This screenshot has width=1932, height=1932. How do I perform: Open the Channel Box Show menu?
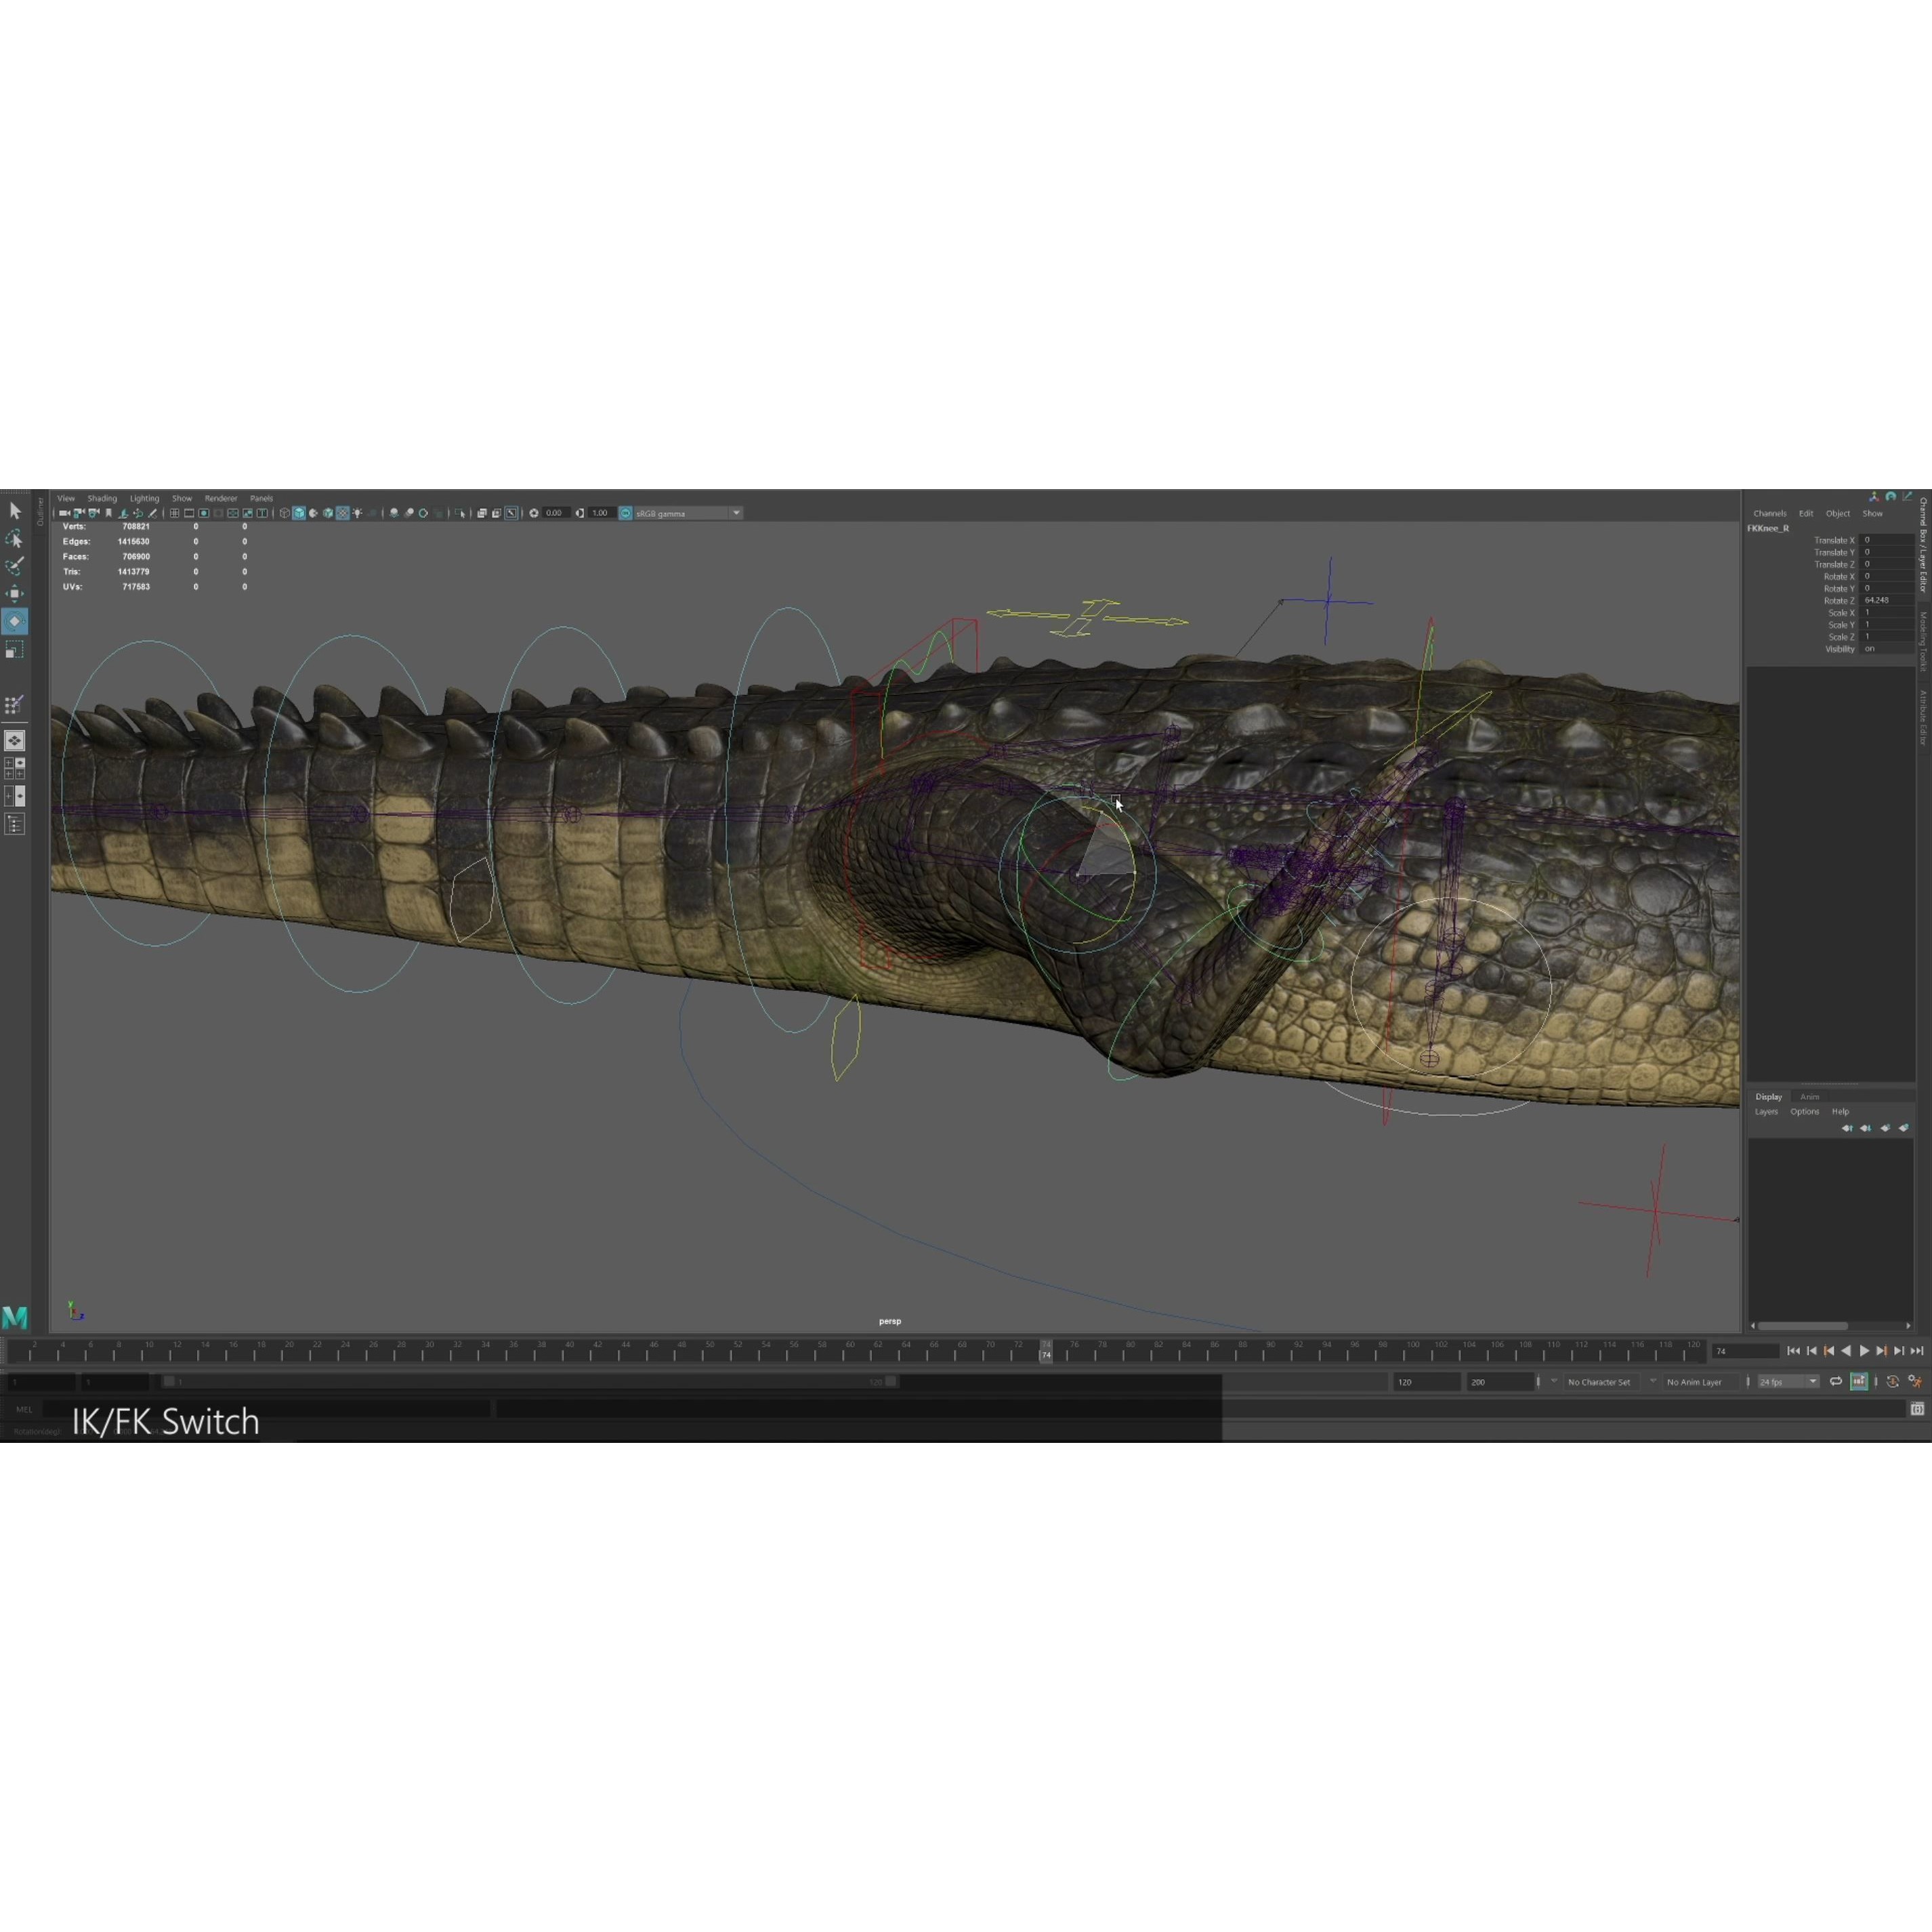(1872, 513)
